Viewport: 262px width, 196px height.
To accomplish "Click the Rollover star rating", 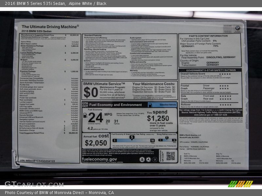I will [225, 105].
